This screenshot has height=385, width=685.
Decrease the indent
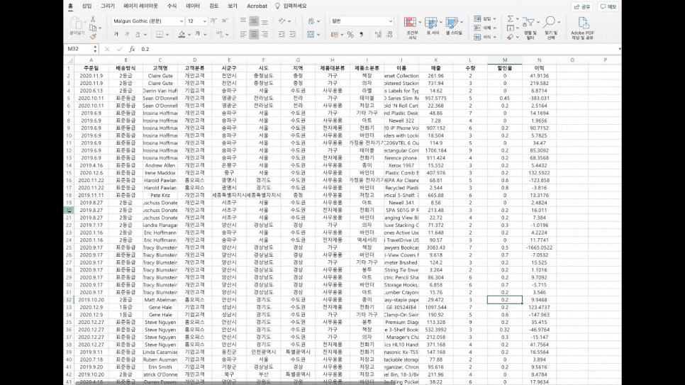(x=282, y=34)
